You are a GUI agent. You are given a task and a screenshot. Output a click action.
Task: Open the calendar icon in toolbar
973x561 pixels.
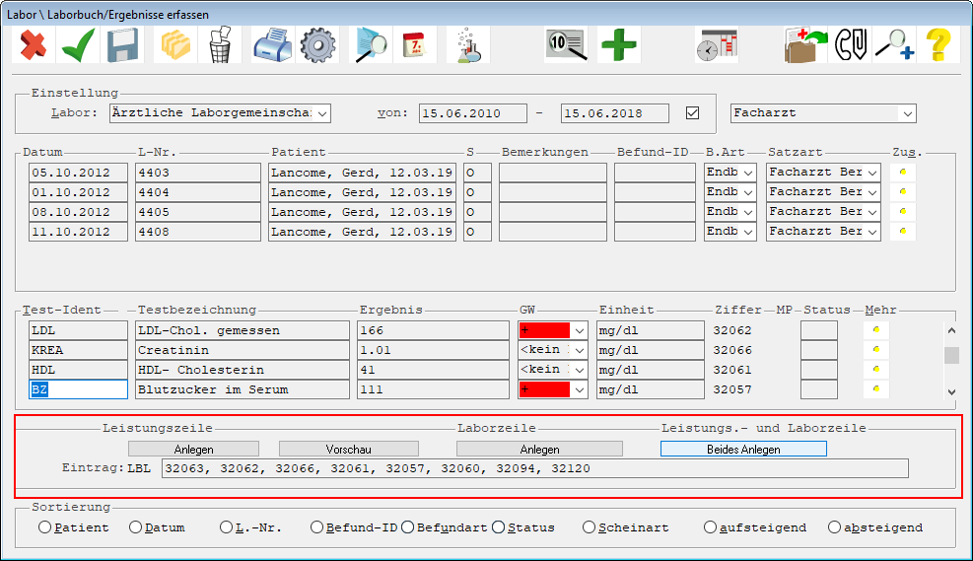pyautogui.click(x=414, y=45)
